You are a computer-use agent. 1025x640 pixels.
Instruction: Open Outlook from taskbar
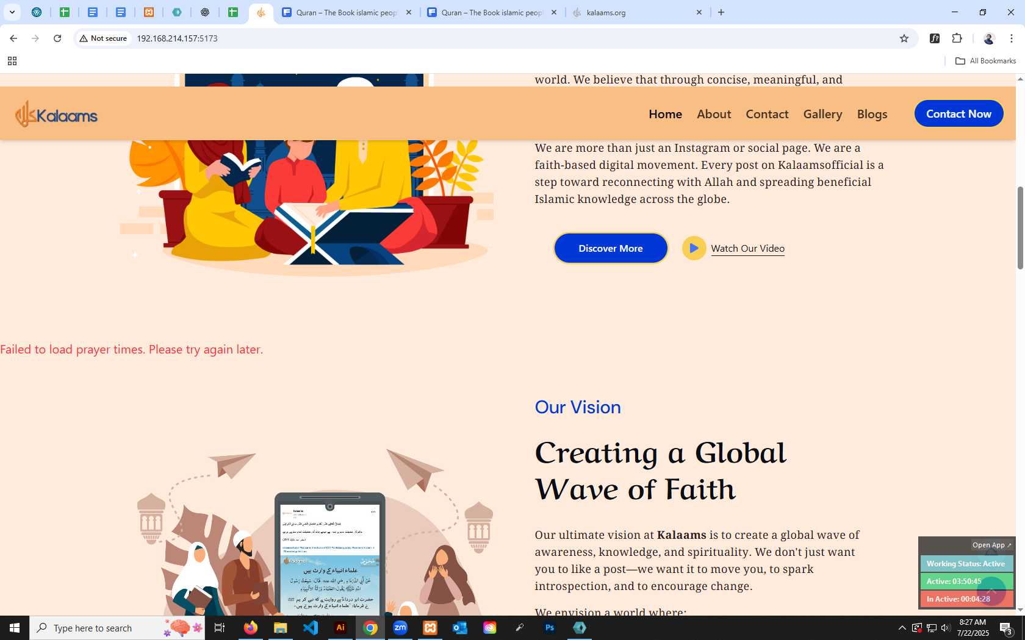[x=460, y=628]
